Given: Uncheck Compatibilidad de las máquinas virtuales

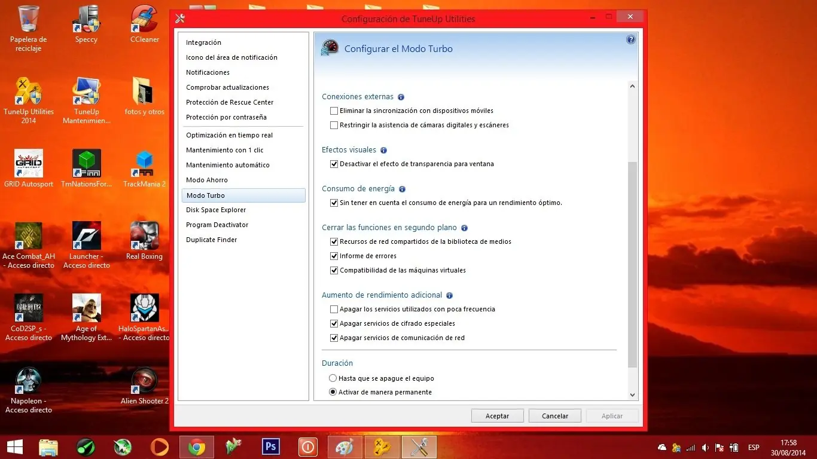Looking at the screenshot, I should (334, 271).
